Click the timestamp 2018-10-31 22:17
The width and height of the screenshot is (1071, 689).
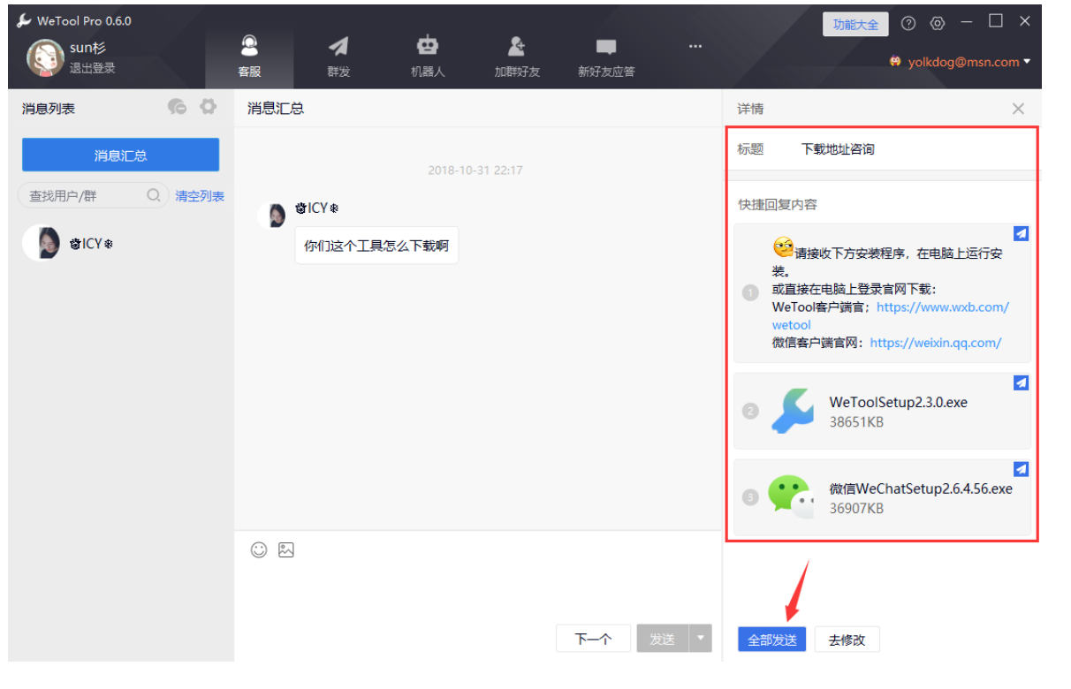[x=475, y=170]
